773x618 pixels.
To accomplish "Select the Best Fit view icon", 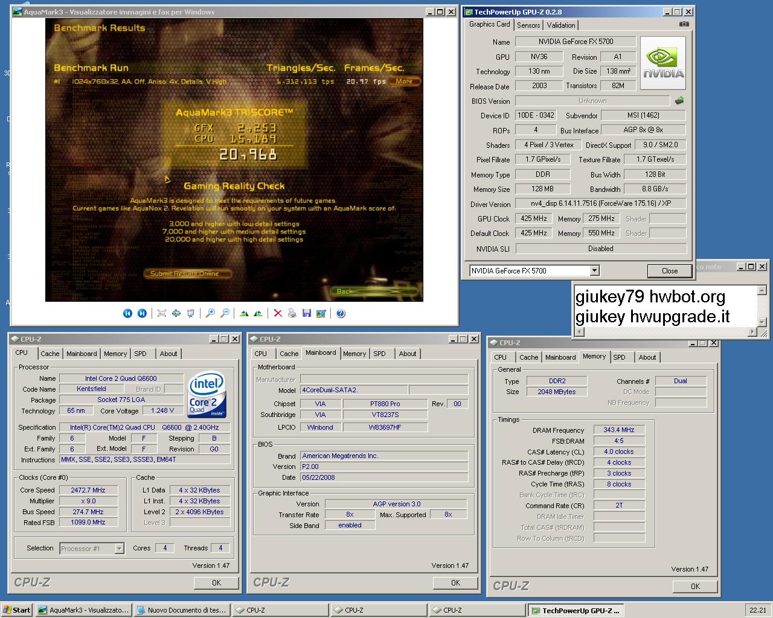I will 161,313.
